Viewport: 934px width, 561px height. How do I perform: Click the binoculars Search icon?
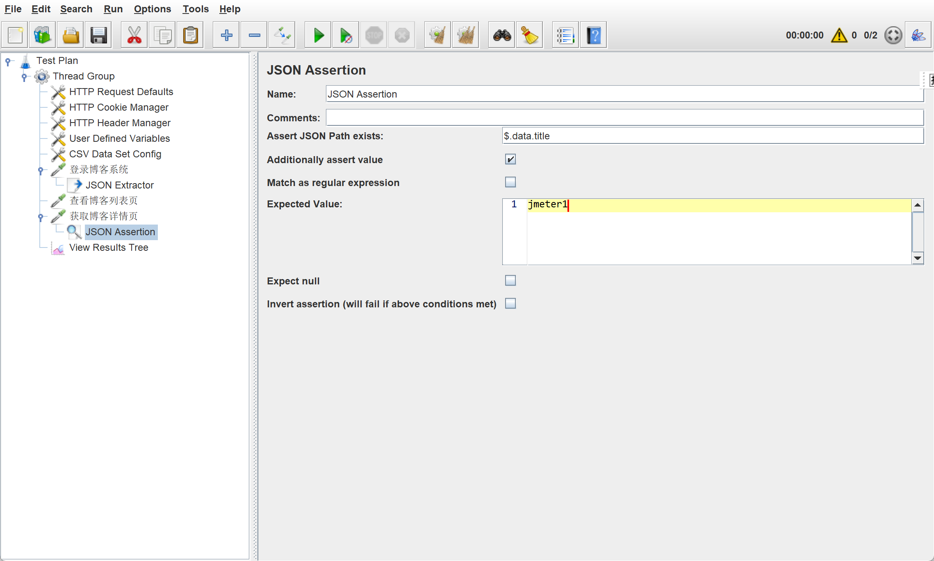point(502,35)
